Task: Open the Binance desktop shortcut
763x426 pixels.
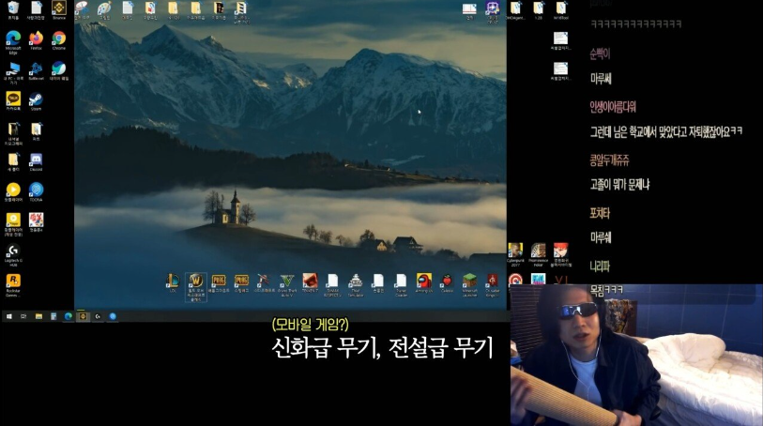Action: click(x=59, y=9)
